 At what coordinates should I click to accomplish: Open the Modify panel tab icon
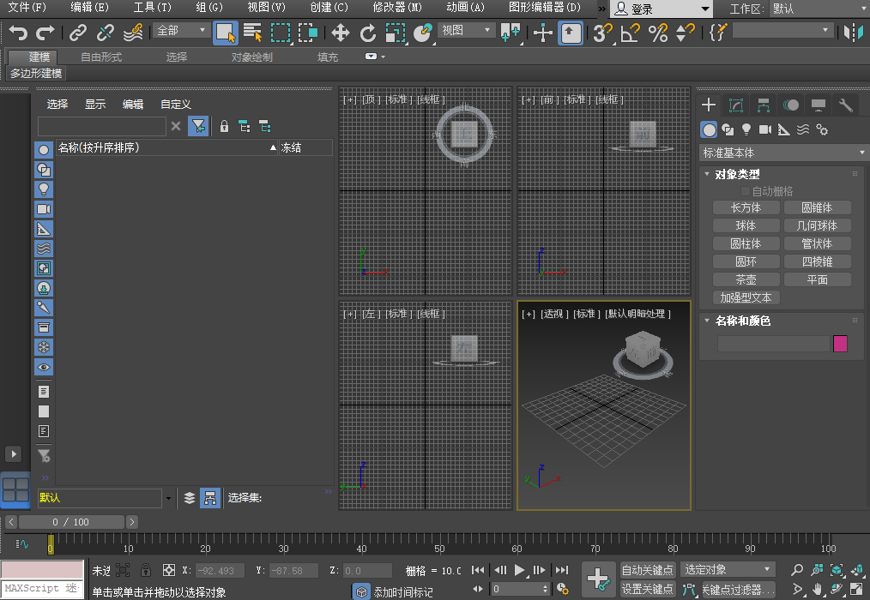pyautogui.click(x=735, y=105)
